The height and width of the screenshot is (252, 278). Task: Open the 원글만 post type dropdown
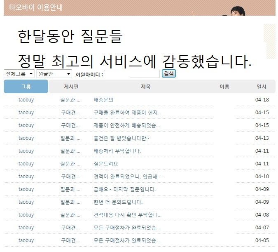click(54, 74)
